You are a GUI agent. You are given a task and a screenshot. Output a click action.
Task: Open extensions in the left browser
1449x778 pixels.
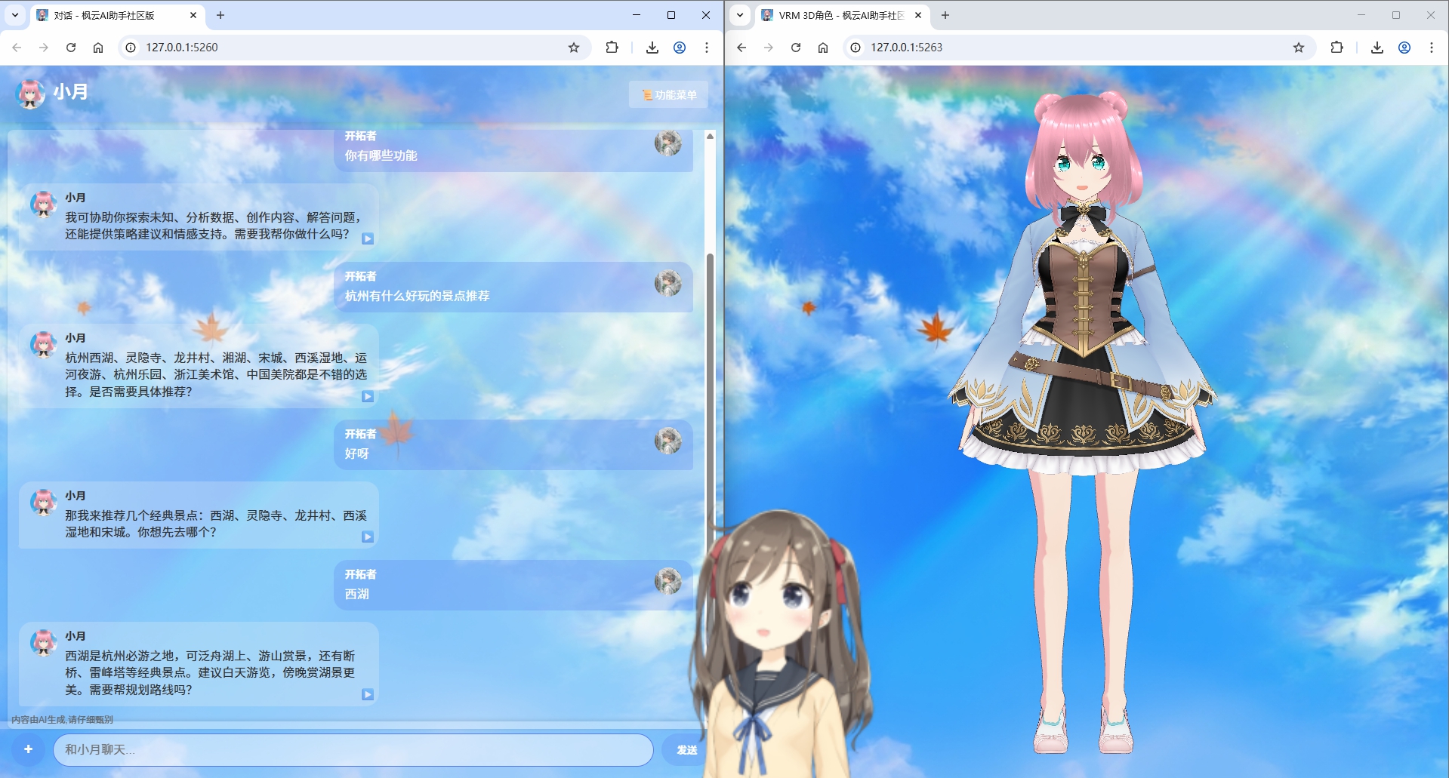coord(612,48)
